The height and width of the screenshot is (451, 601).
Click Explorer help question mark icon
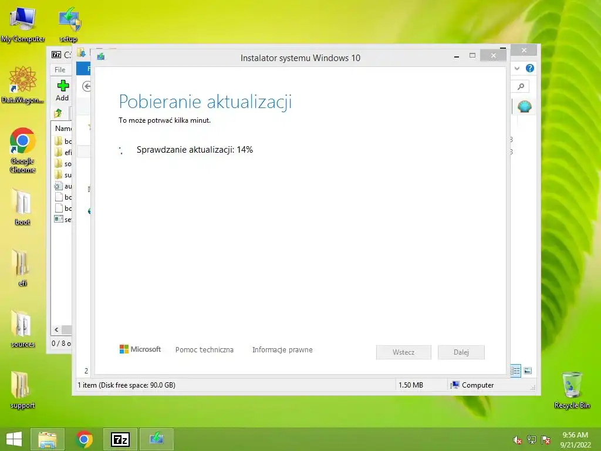530,68
